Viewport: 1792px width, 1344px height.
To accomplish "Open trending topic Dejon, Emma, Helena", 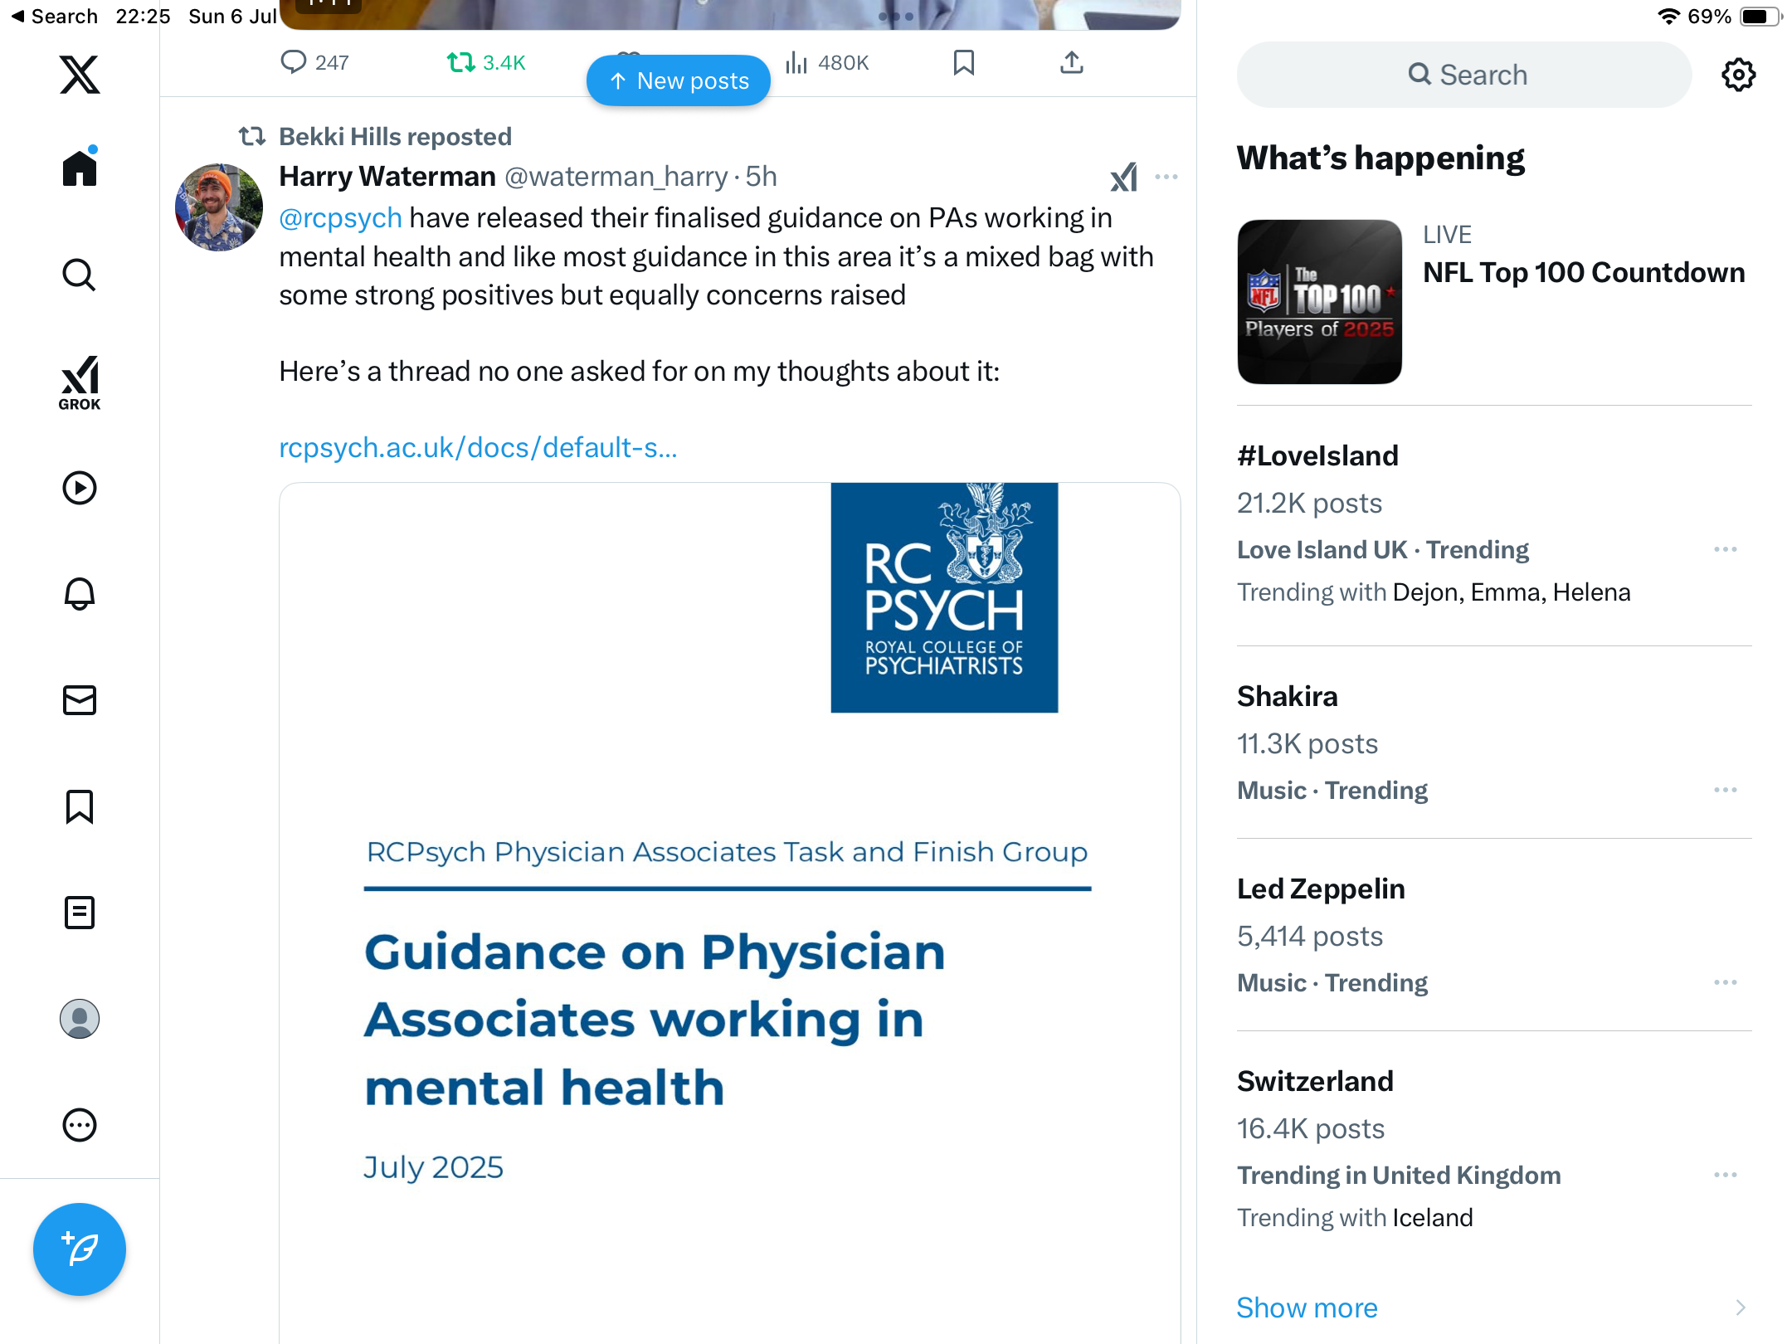I will coord(1512,592).
